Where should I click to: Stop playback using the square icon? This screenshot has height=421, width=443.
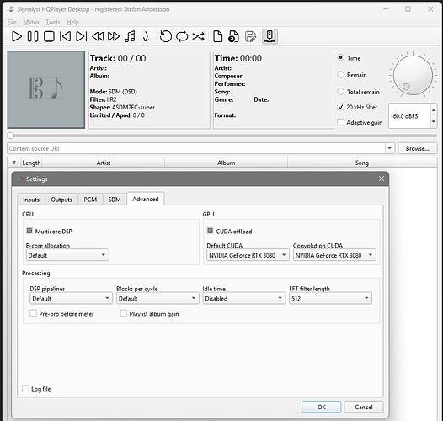tap(49, 36)
